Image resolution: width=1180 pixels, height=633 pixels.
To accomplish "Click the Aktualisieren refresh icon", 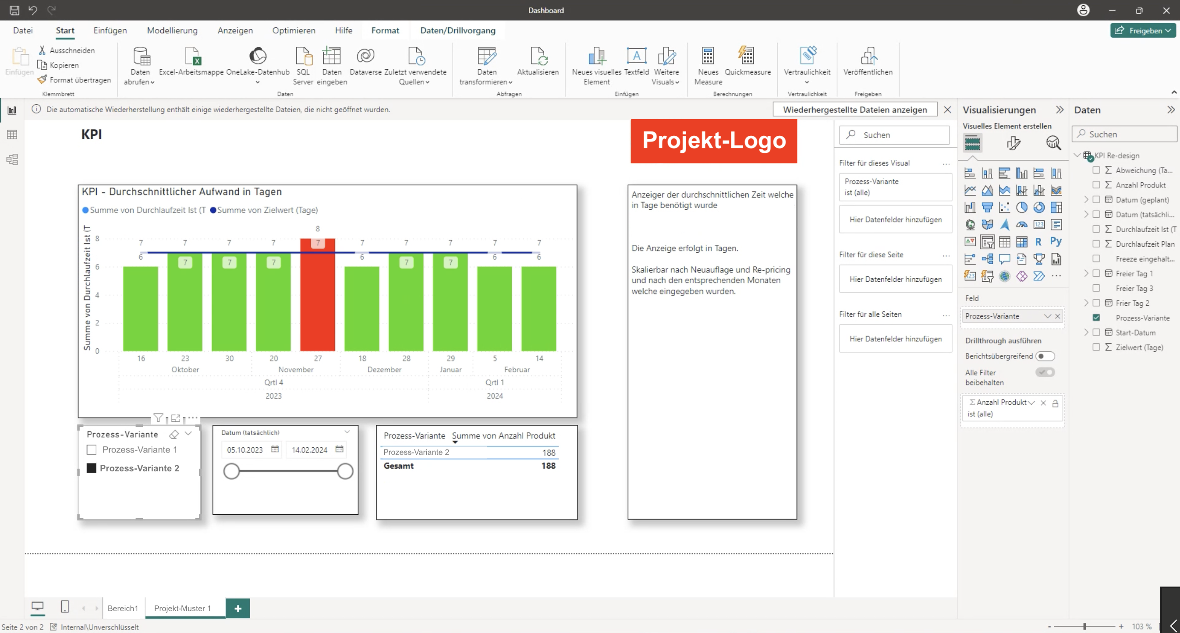I will click(538, 57).
